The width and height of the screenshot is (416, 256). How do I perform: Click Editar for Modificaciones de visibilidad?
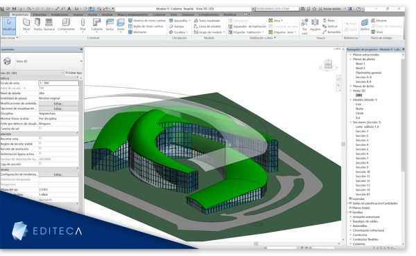pos(58,103)
